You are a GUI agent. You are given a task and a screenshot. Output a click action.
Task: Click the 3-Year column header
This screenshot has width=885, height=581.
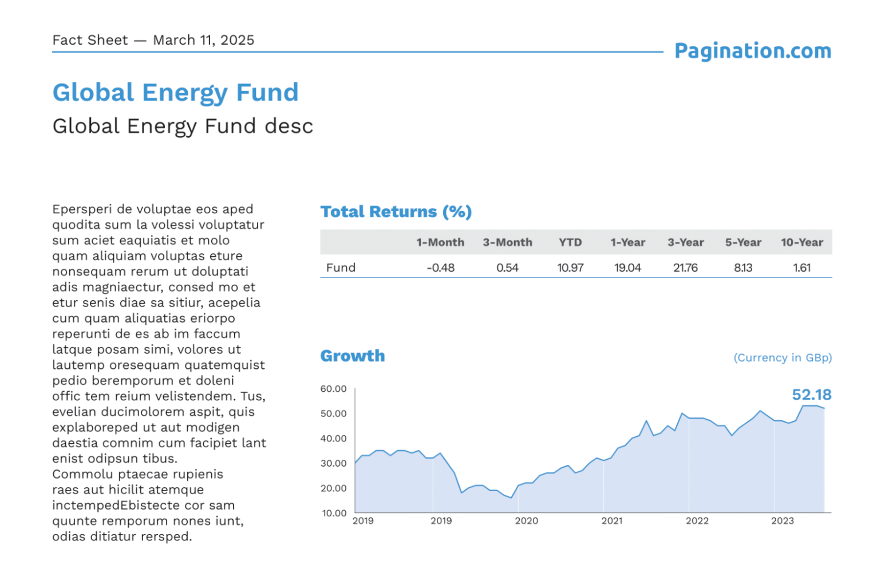click(x=685, y=242)
